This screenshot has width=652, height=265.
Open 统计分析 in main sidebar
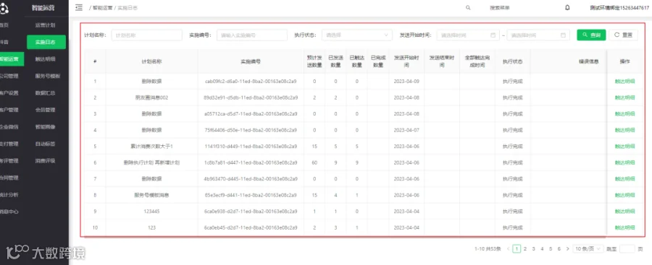pyautogui.click(x=9, y=194)
